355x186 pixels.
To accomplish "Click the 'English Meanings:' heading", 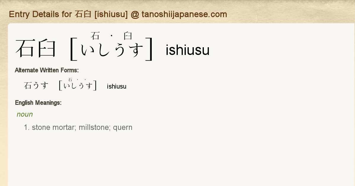I will pos(38,103).
